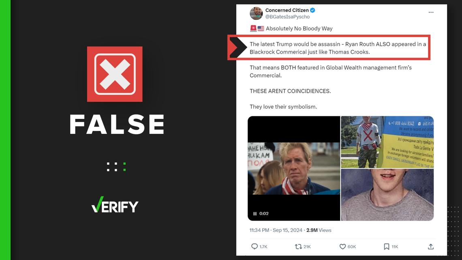462x260 pixels.
Task: Bookmark the tweet
Action: tap(386, 247)
